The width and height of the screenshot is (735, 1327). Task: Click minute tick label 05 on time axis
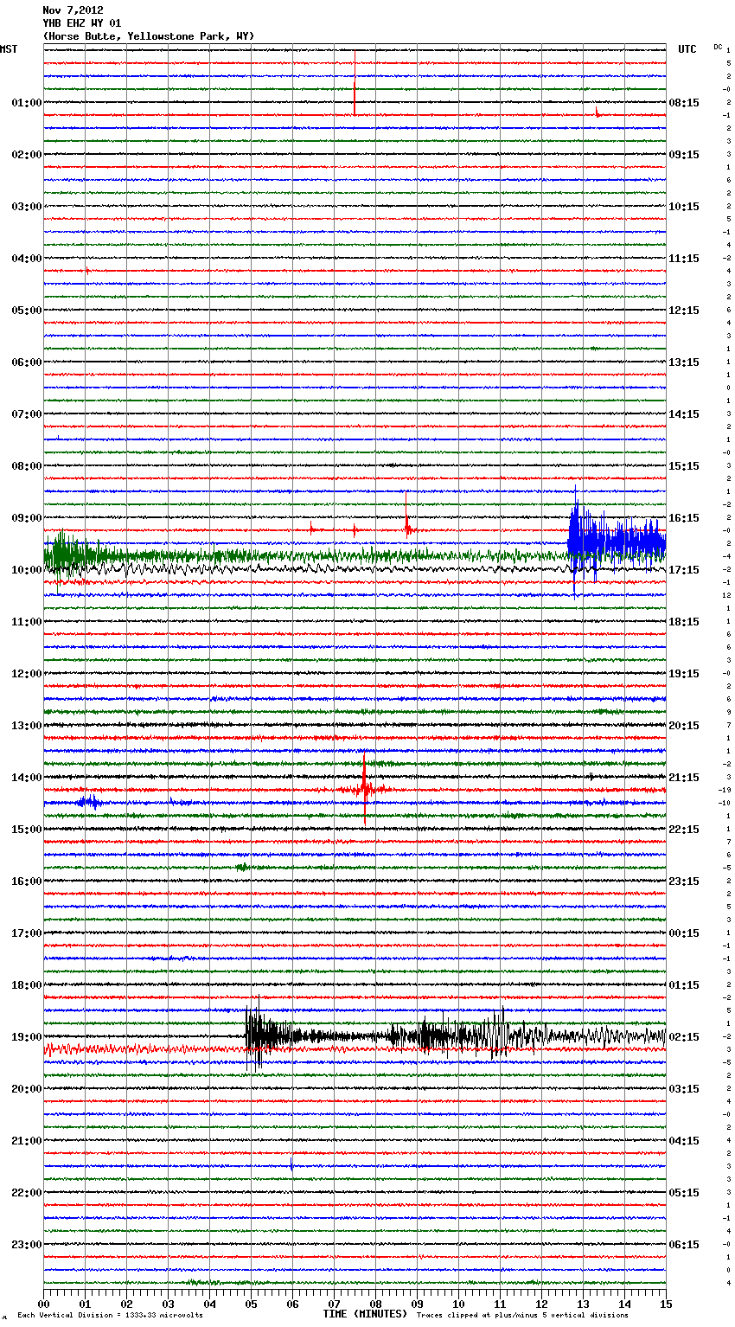[x=251, y=1305]
